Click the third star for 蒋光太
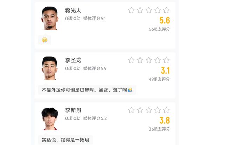This screenshot has height=145, width=231. (x=149, y=10)
